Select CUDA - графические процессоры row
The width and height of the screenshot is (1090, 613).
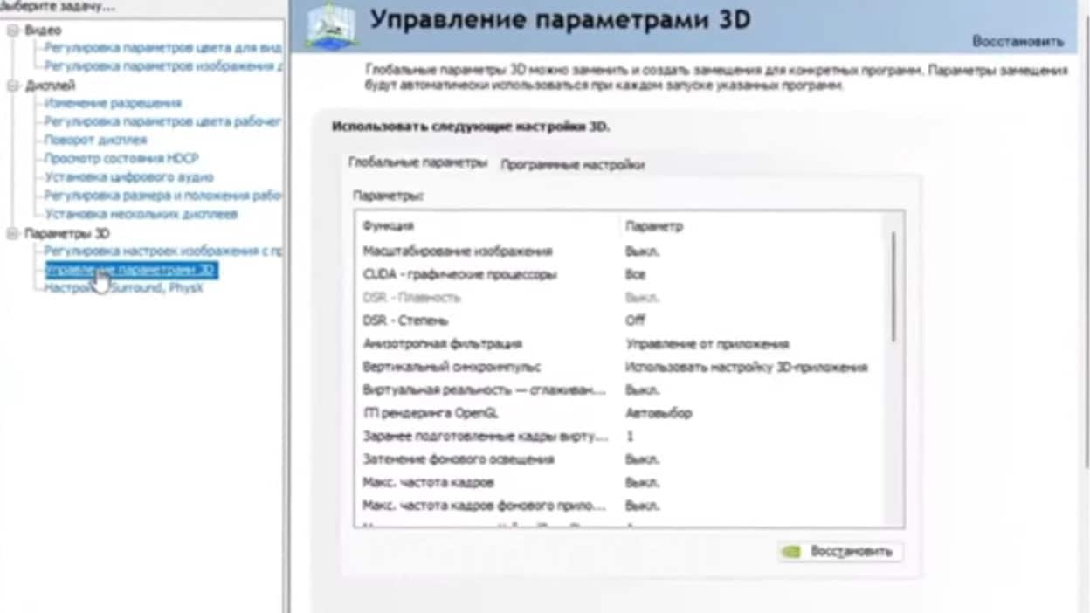tap(459, 274)
